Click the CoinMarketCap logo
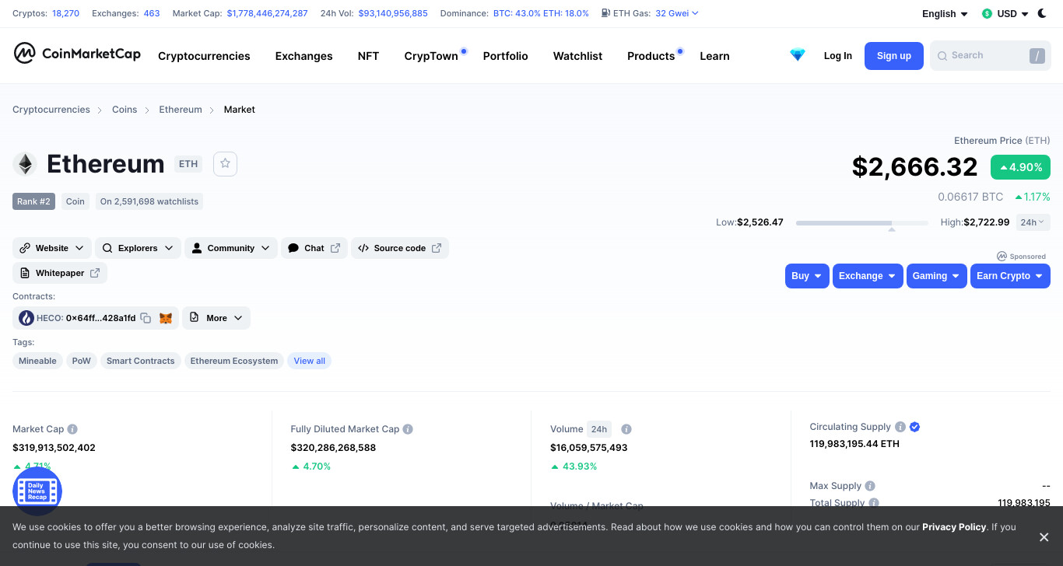 tap(77, 54)
